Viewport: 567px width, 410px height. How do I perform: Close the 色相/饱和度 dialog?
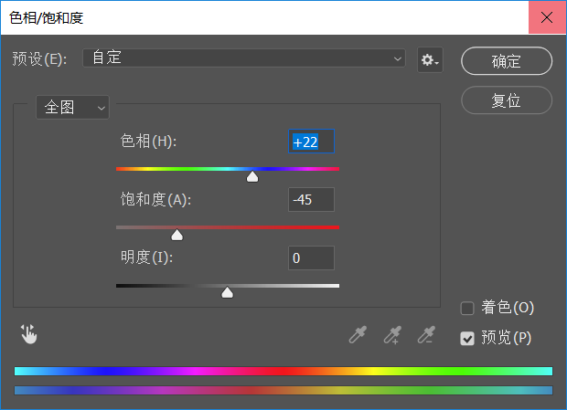coord(548,17)
